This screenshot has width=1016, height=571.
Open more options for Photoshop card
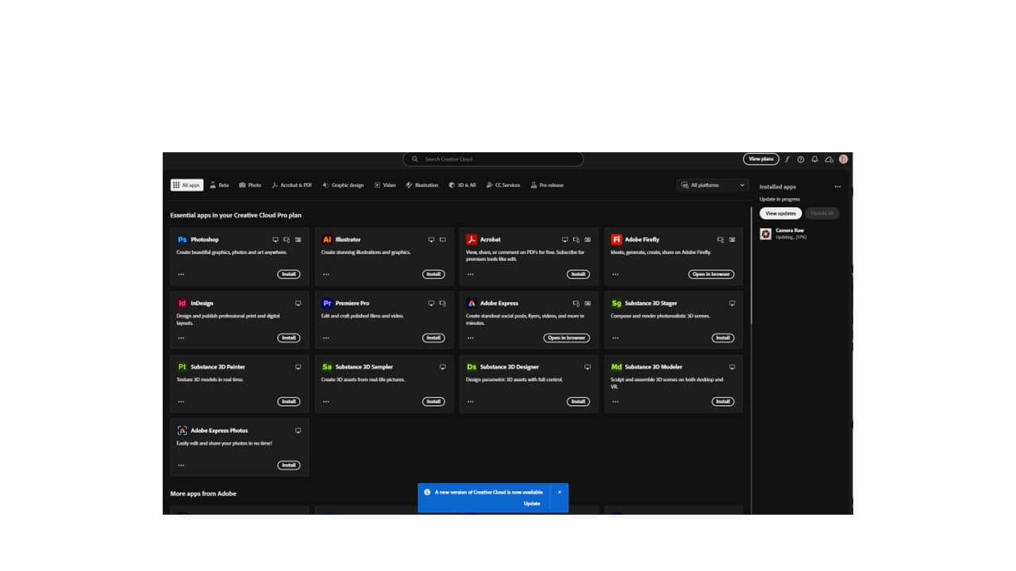[x=181, y=274]
